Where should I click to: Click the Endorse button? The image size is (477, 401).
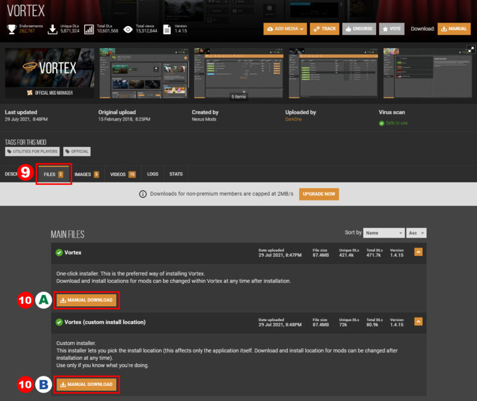pos(360,29)
